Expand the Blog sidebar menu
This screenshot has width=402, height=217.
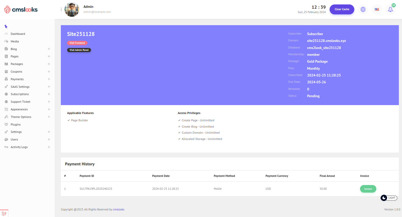(x=49, y=49)
